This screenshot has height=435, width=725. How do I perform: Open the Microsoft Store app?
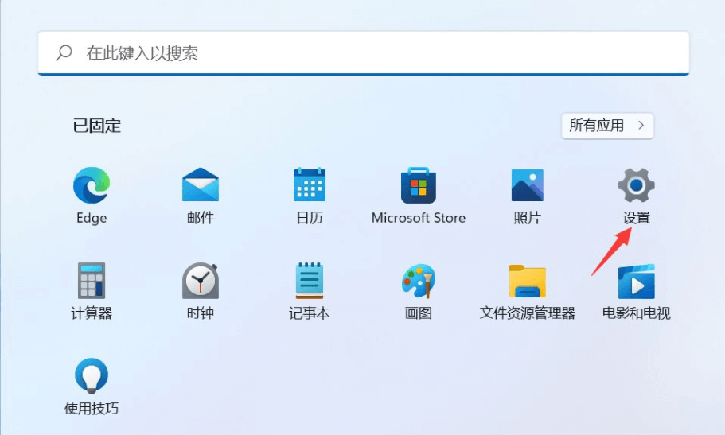coord(419,185)
